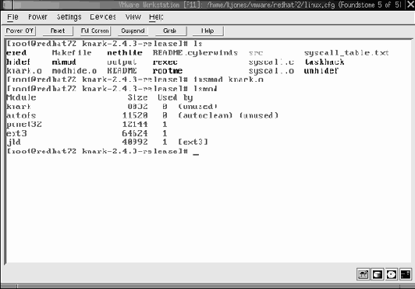The height and width of the screenshot is (289, 415).
Task: Click the "Size" column header
Action: [137, 97]
